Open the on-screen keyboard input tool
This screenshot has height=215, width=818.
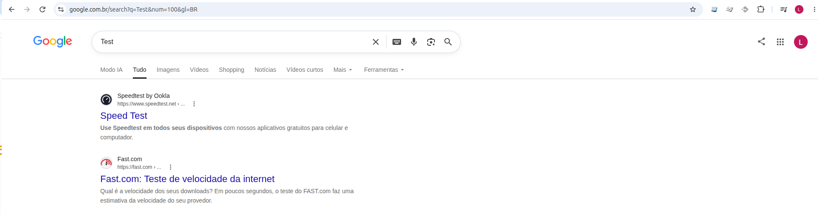pos(397,42)
